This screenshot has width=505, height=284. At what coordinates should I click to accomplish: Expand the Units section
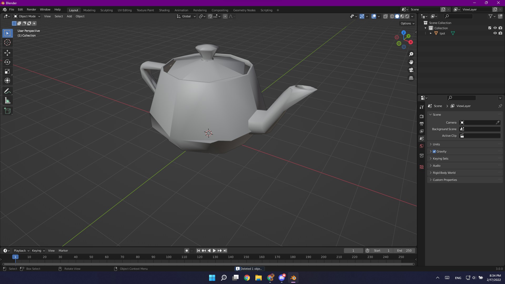click(431, 144)
